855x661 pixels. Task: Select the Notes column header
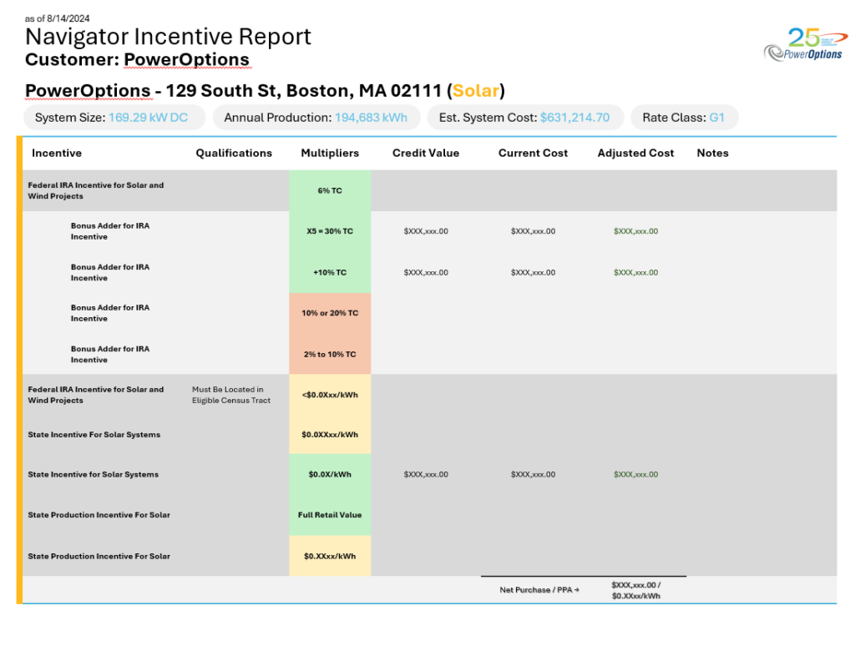[712, 153]
